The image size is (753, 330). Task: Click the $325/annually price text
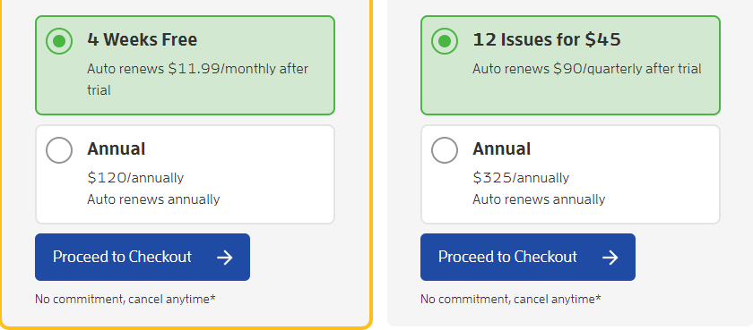pyautogui.click(x=521, y=178)
